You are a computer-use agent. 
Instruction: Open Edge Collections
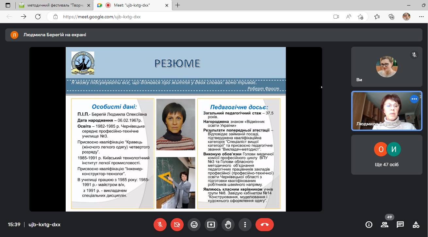coord(391,17)
